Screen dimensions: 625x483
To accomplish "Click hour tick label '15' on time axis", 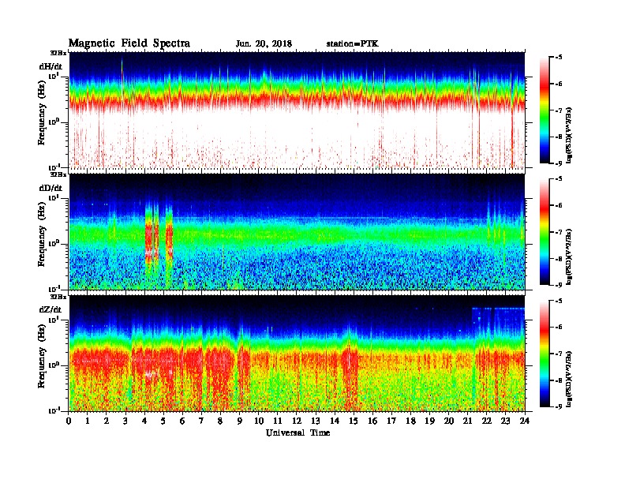I will [354, 421].
